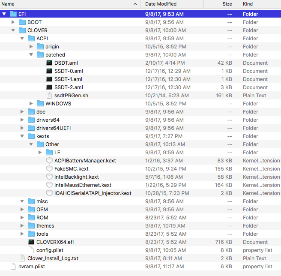Click the 9/8/17, 10:05 AM date of config.plist
Viewport: 281px width, 276px height.
pos(165,250)
